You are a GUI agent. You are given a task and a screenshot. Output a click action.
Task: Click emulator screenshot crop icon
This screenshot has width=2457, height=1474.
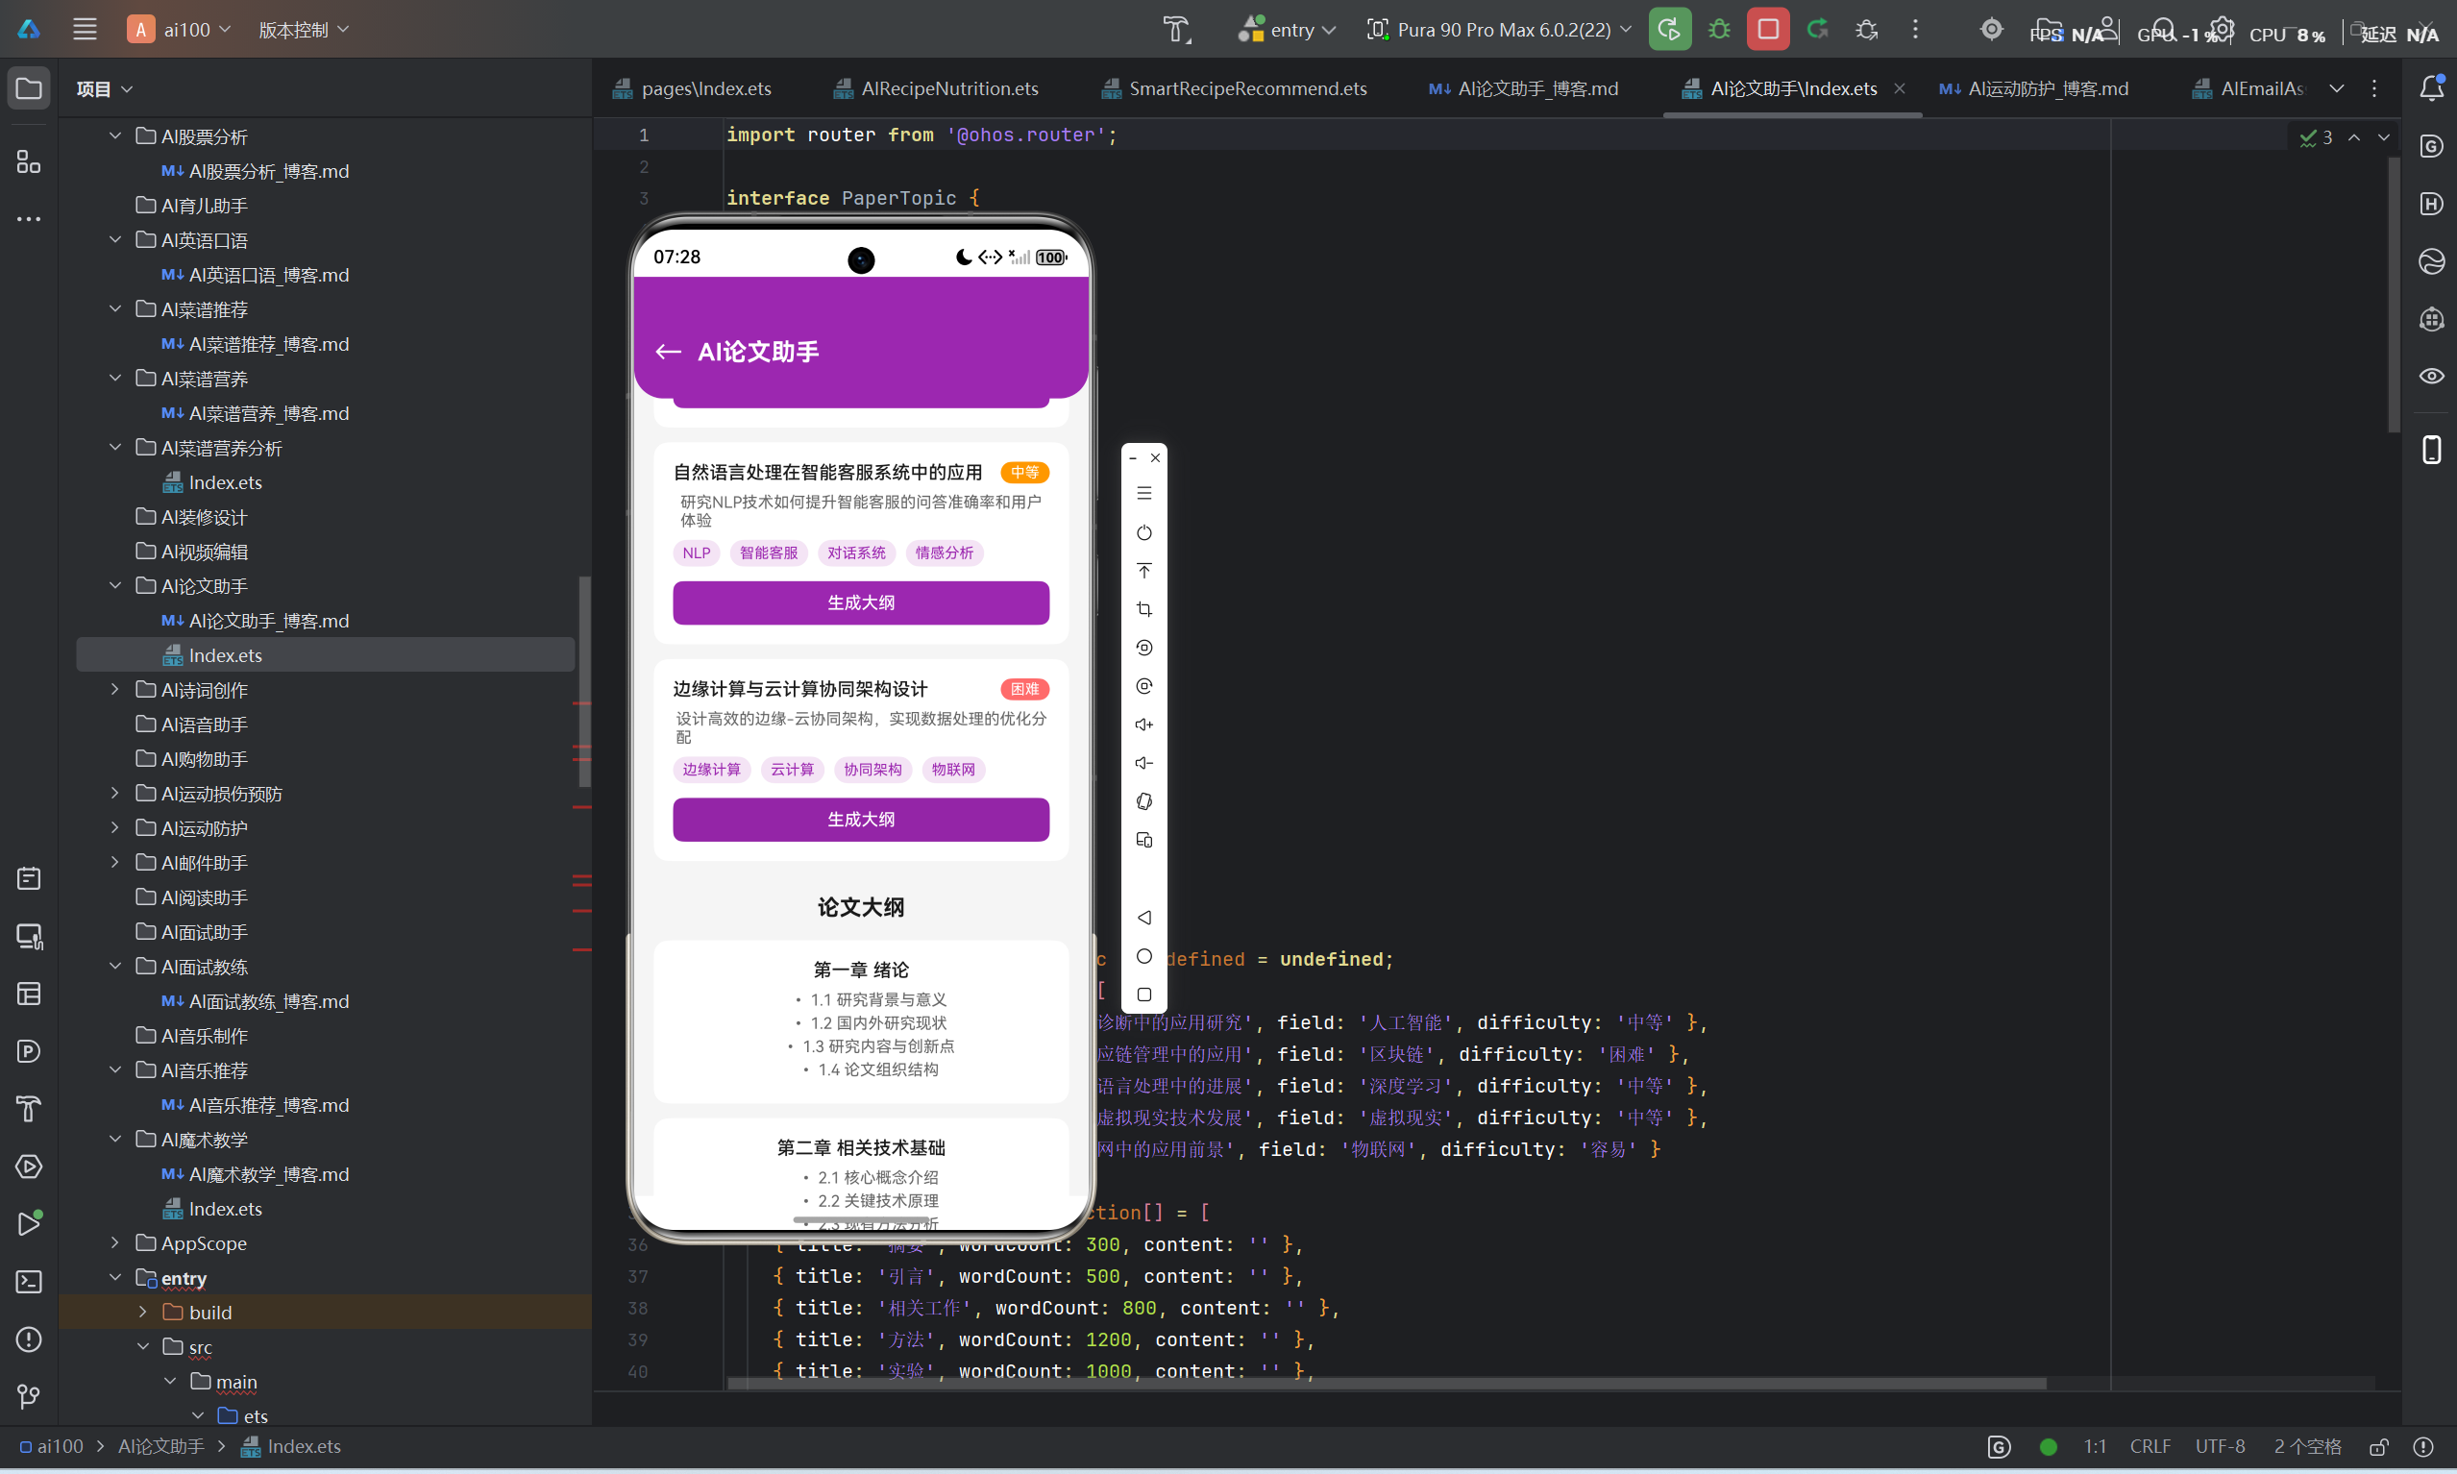pyautogui.click(x=1144, y=610)
